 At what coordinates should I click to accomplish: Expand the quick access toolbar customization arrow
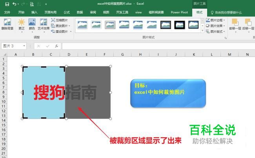click(46, 4)
